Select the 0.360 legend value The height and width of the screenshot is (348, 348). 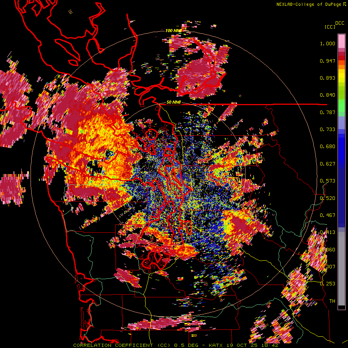328,250
